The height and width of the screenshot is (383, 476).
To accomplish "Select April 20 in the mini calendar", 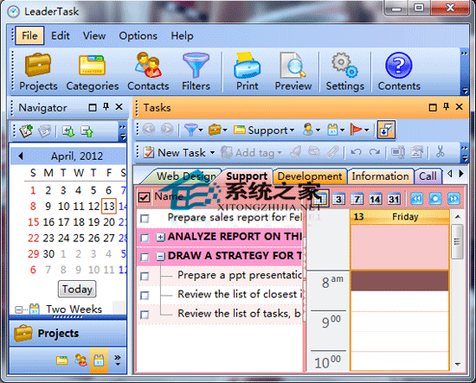I will click(109, 222).
